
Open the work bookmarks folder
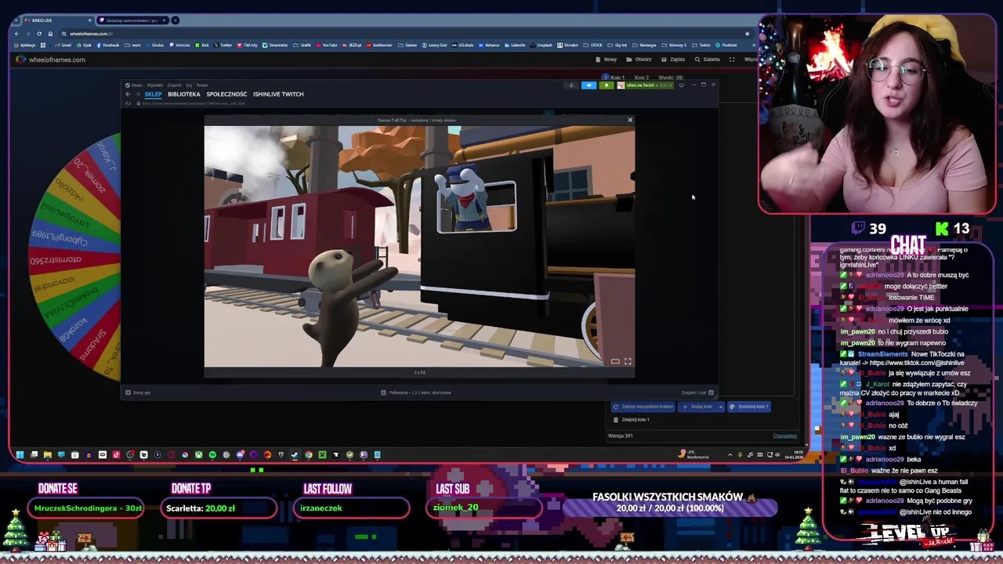click(133, 45)
